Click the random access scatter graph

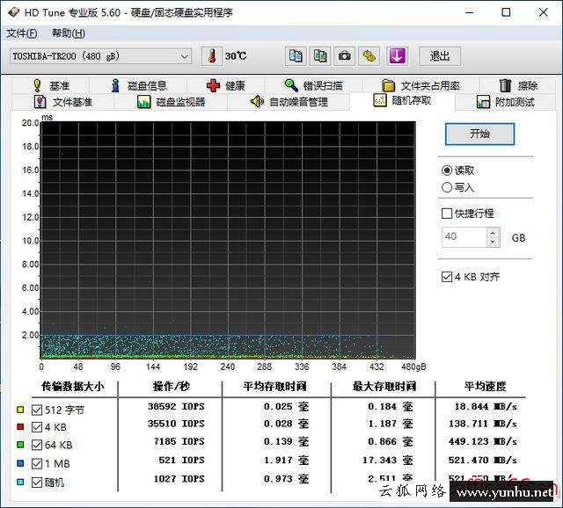229,240
